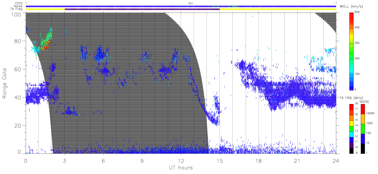Click the Range Gate axis title

(5, 83)
